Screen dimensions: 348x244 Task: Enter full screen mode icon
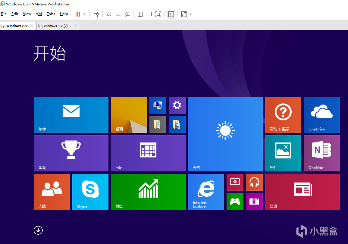click(158, 14)
